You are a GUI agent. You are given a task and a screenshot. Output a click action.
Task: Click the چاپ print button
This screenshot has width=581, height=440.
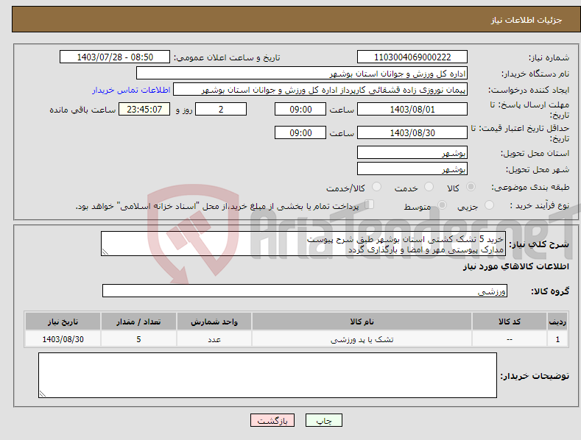coord(324,420)
